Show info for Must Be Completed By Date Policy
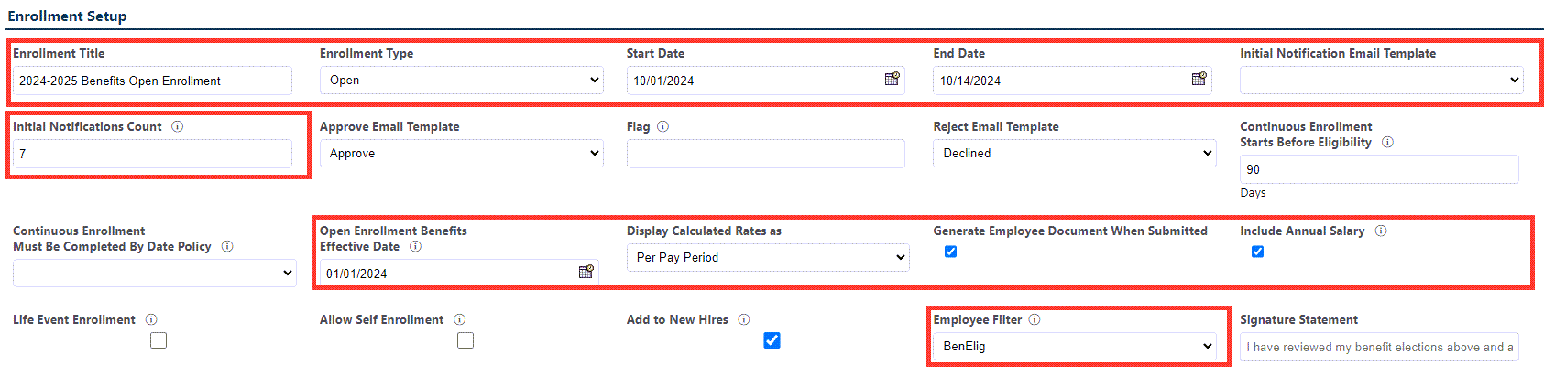 tap(227, 246)
